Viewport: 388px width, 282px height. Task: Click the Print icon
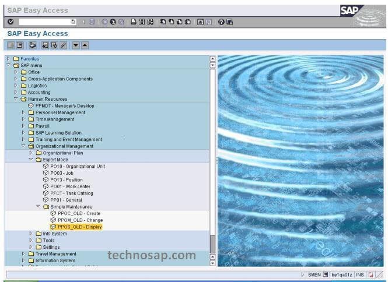[x=134, y=22]
